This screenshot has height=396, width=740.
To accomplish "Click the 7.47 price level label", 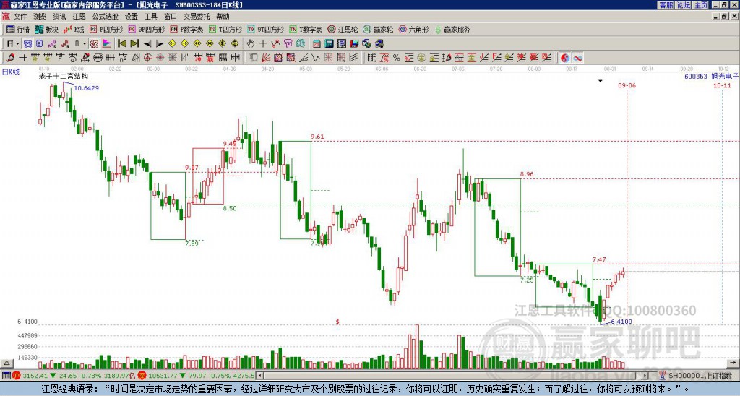I will [599, 259].
